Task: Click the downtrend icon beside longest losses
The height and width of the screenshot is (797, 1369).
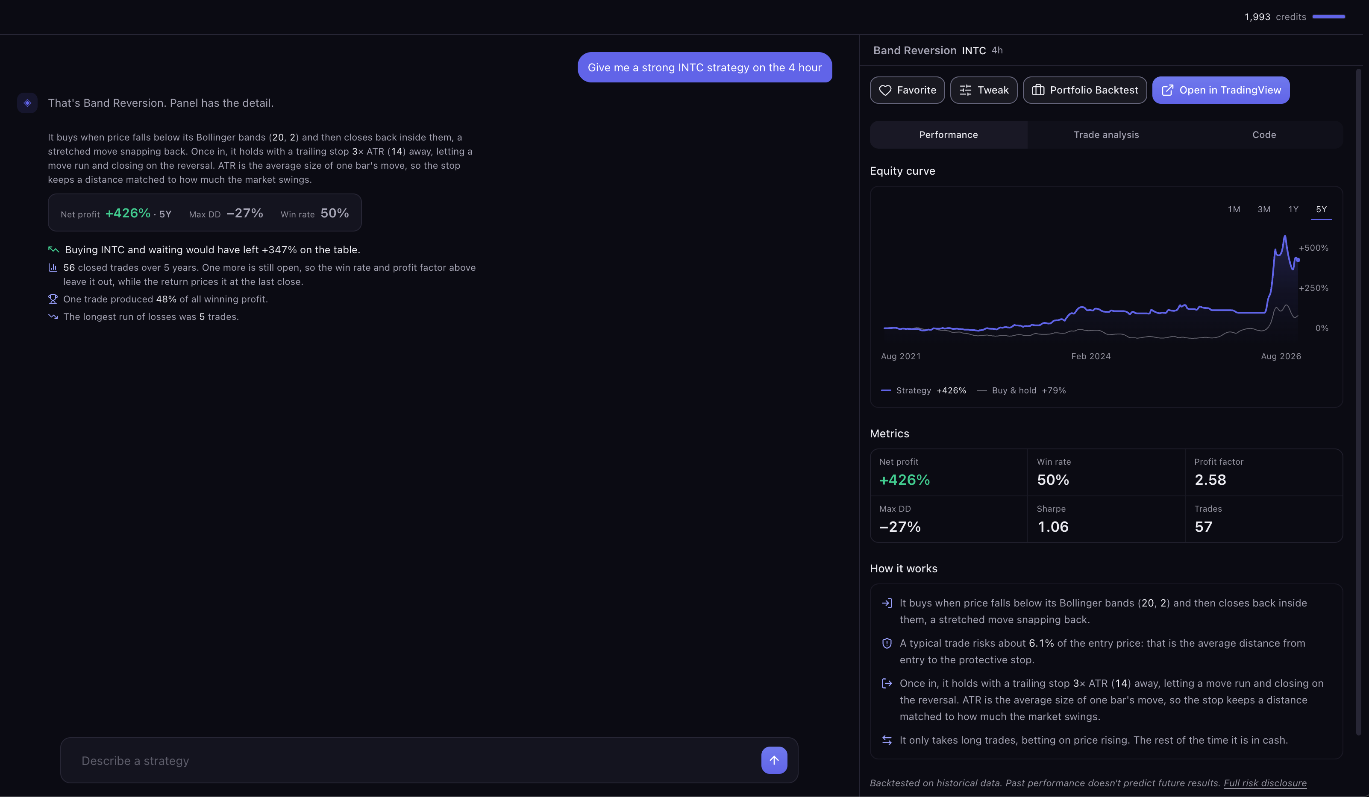Action: [x=53, y=316]
